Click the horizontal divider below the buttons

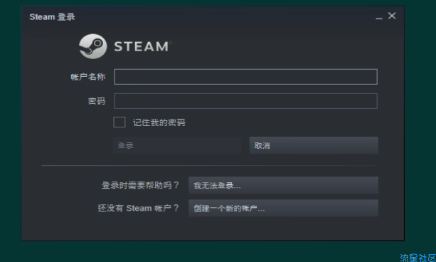pyautogui.click(x=210, y=165)
